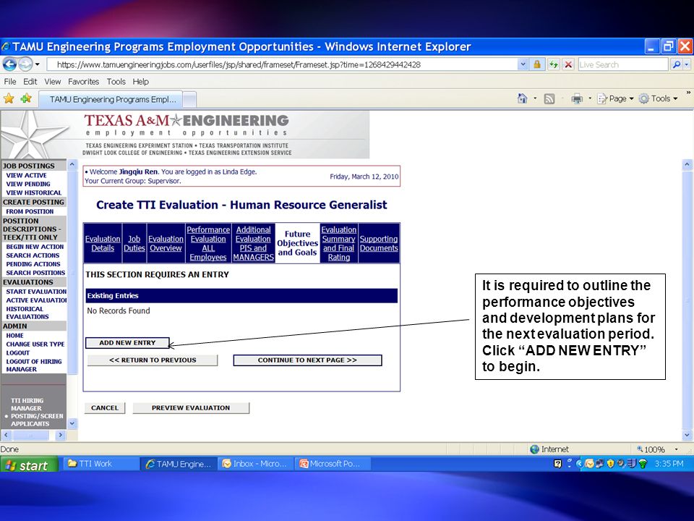The width and height of the screenshot is (694, 521).
Task: Open the Page toolbar menu
Action: pyautogui.click(x=616, y=98)
